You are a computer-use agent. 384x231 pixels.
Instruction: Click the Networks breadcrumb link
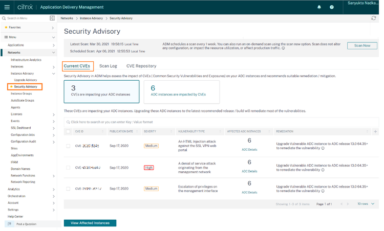[x=67, y=18]
